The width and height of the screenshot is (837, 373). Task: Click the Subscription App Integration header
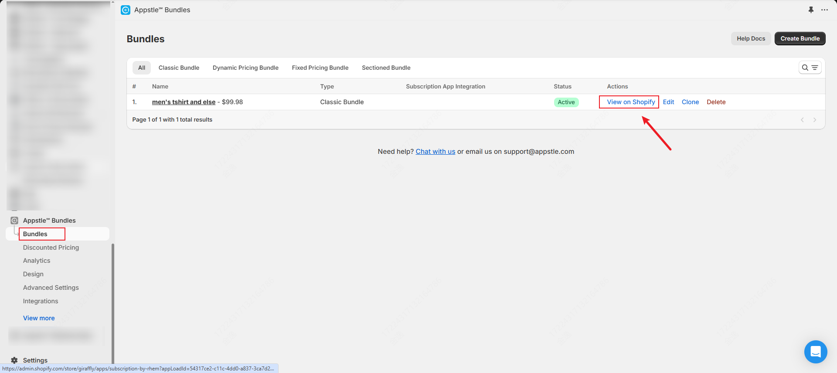pos(446,86)
